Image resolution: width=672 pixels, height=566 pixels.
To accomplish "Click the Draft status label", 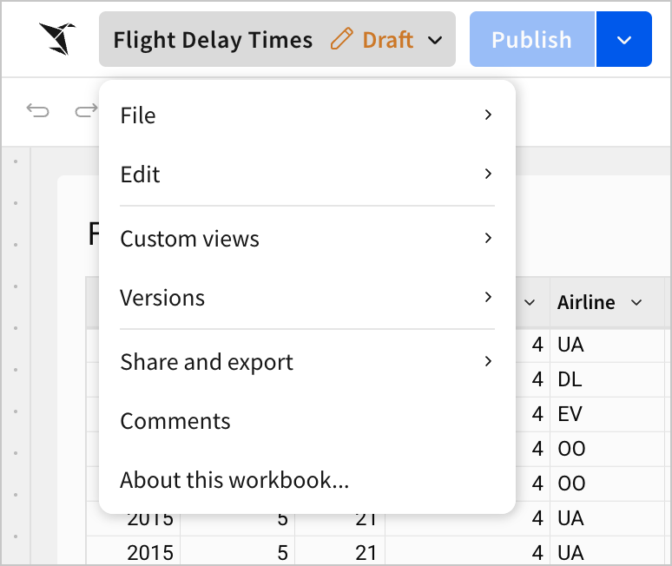I will 388,39.
